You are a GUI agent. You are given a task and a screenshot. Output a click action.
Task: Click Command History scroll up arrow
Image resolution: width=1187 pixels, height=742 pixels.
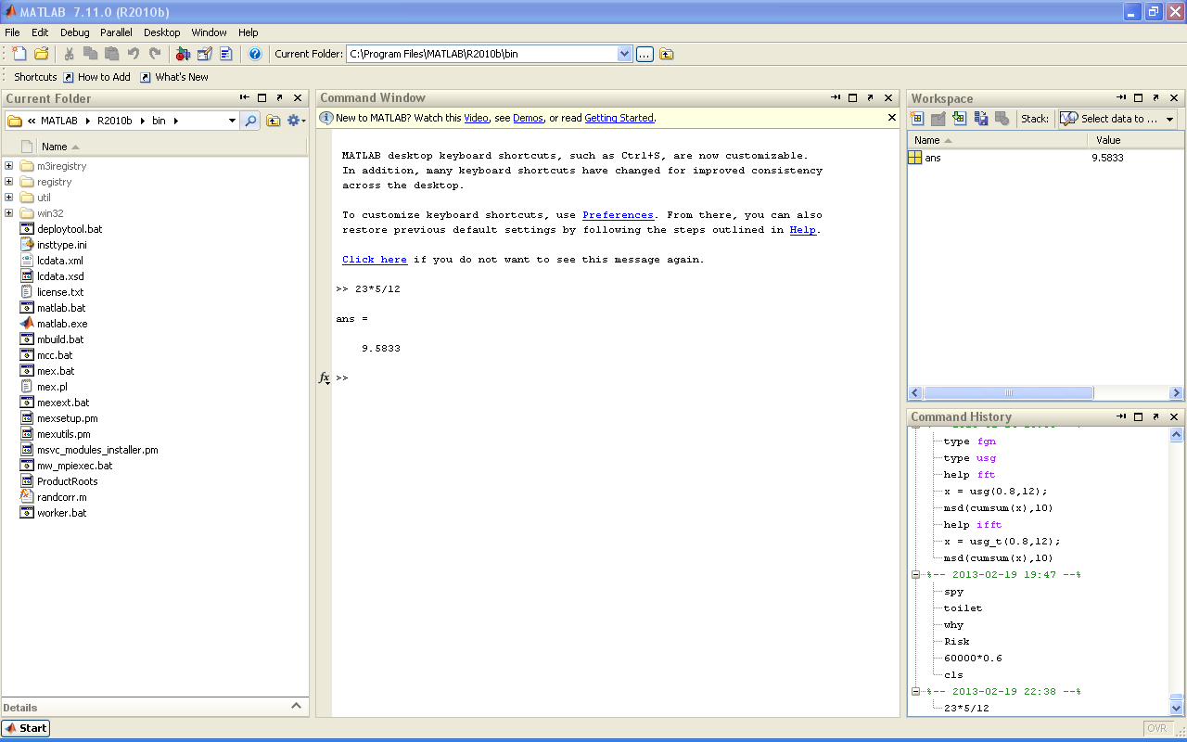click(1177, 435)
